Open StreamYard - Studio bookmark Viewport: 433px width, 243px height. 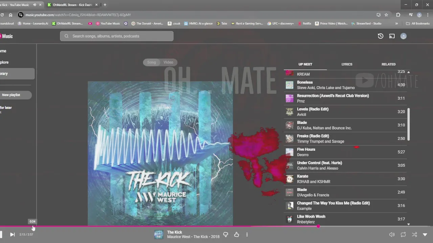pyautogui.click(x=366, y=24)
